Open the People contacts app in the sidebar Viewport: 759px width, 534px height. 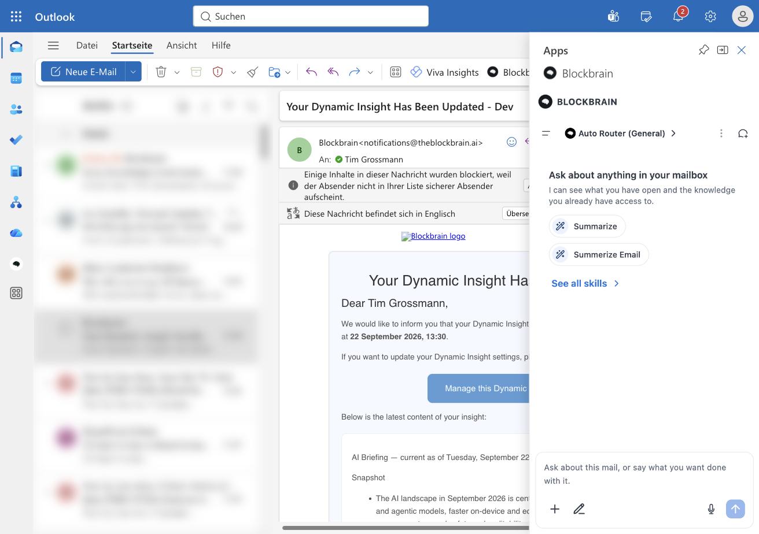coord(16,109)
